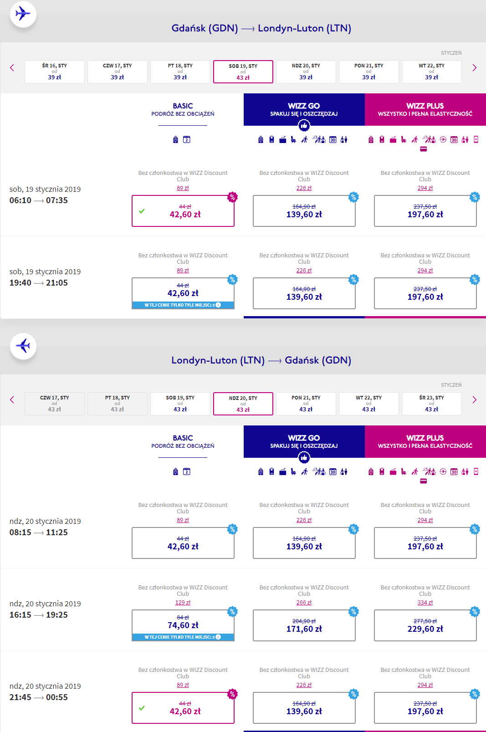Pick return date PON 21, STY
This screenshot has height=732, width=486.
[306, 404]
